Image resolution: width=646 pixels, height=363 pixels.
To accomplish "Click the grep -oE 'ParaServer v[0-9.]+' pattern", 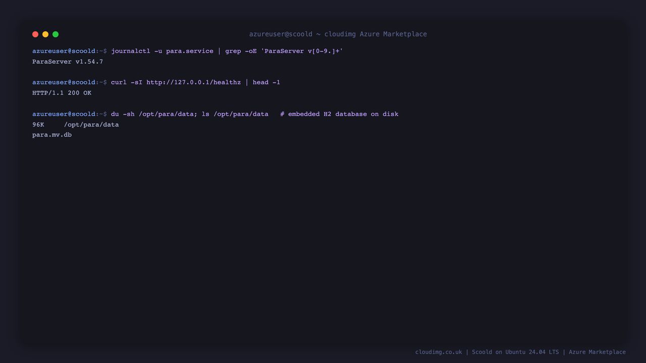I will pos(284,51).
